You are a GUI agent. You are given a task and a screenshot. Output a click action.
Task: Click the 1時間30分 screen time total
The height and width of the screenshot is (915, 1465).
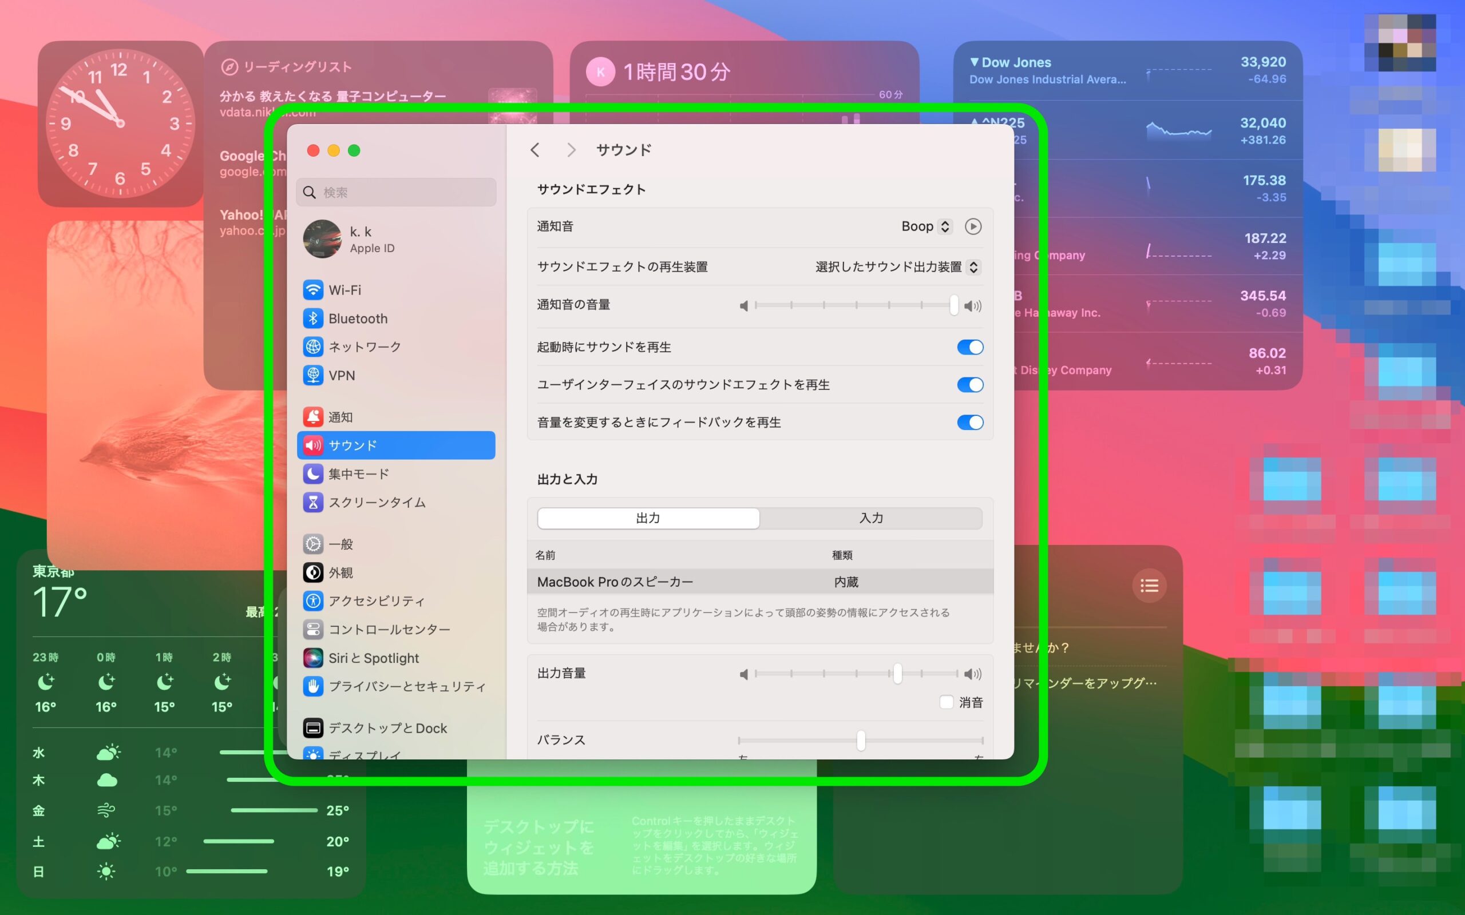tap(677, 72)
